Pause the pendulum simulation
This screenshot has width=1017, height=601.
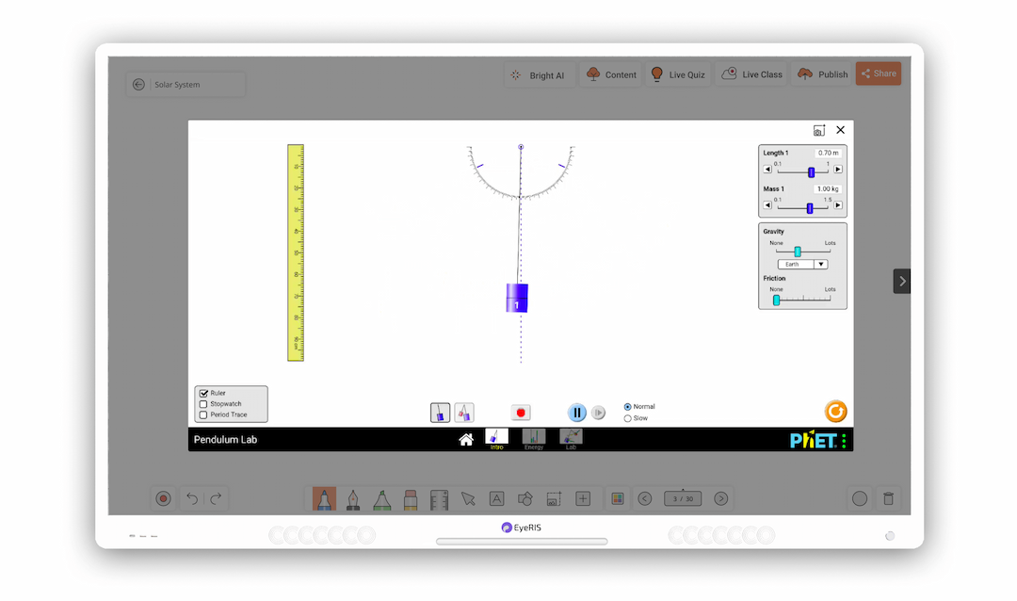[x=576, y=412]
